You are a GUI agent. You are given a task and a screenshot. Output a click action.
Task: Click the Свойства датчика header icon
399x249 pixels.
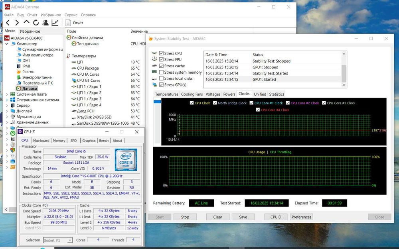69,37
